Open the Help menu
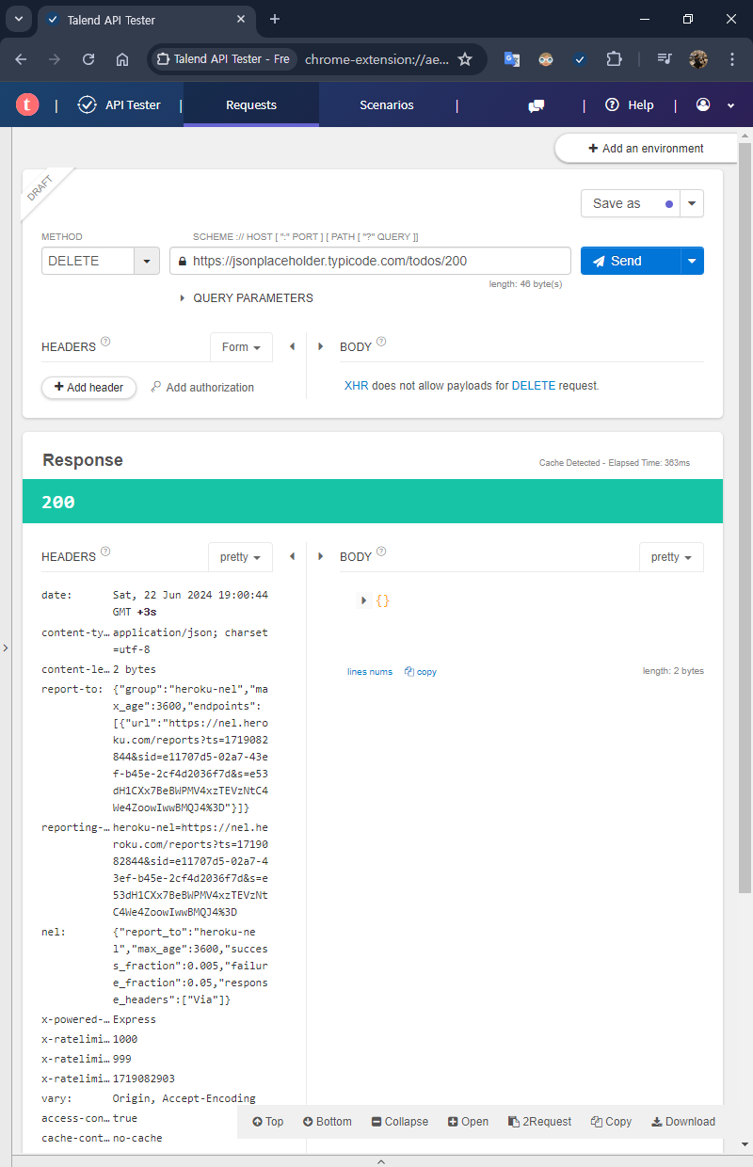 [629, 104]
